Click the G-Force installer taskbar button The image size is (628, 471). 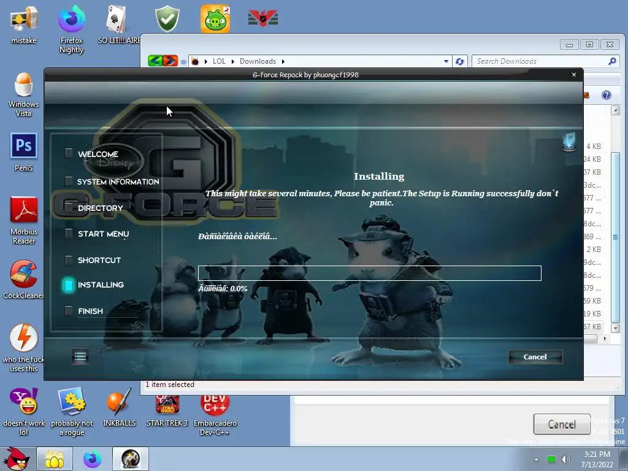coord(131,459)
